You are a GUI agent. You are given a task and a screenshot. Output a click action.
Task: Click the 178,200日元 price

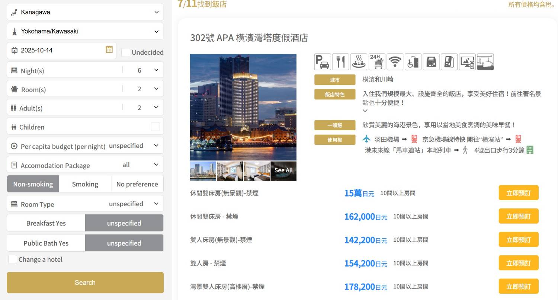(366, 287)
